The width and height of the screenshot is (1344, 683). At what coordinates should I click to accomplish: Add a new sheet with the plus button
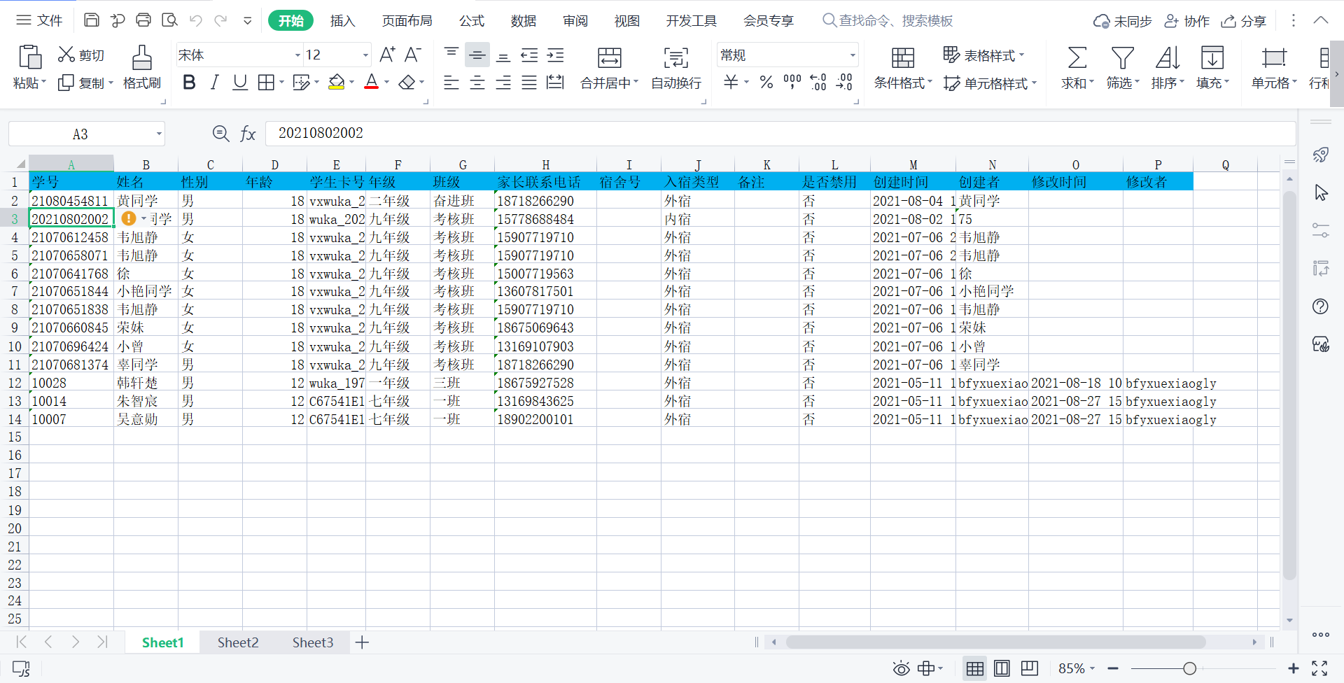coord(362,642)
